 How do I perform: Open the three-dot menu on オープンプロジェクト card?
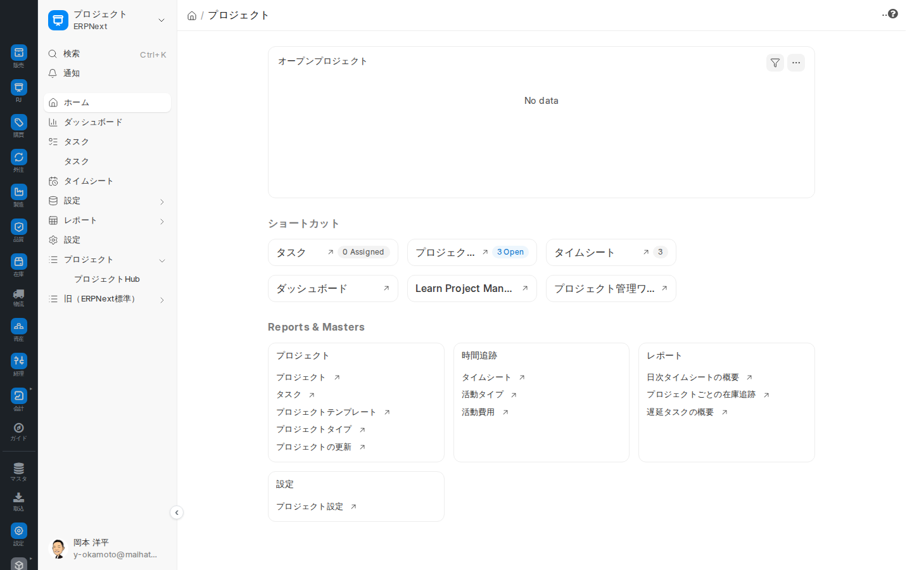tap(796, 63)
